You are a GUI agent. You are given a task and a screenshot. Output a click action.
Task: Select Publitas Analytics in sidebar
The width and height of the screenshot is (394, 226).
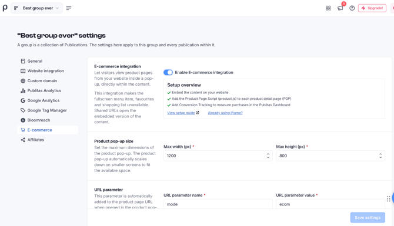(48, 90)
